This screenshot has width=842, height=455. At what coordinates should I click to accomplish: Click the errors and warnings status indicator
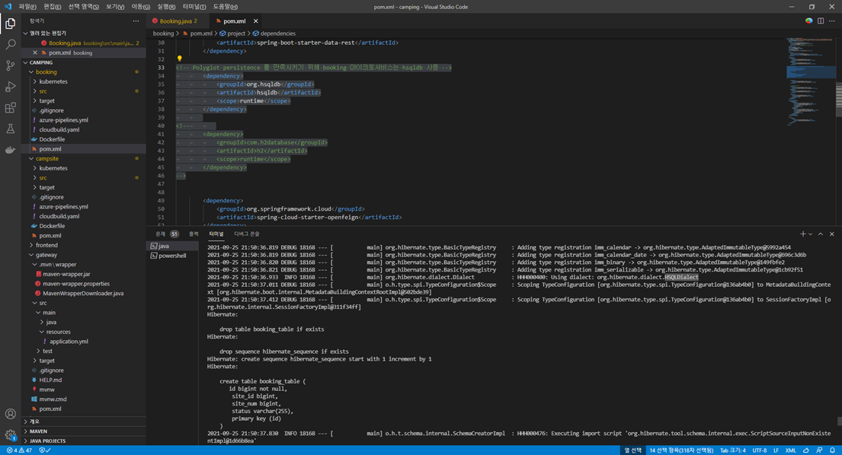[x=19, y=450]
